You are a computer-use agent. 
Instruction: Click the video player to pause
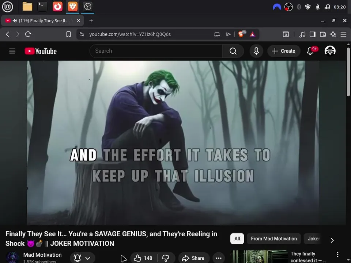pos(173,142)
